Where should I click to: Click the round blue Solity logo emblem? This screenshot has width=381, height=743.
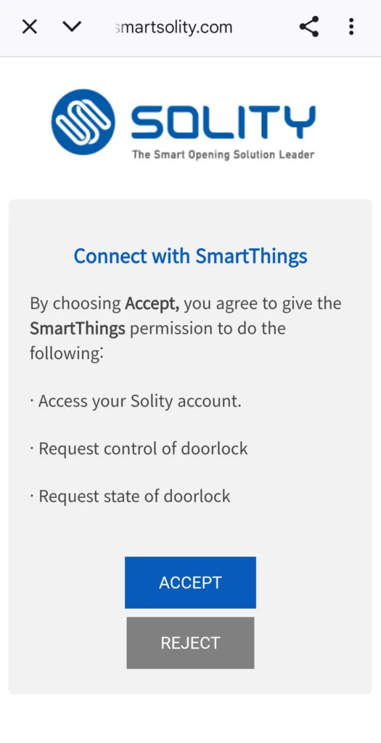pos(83,122)
